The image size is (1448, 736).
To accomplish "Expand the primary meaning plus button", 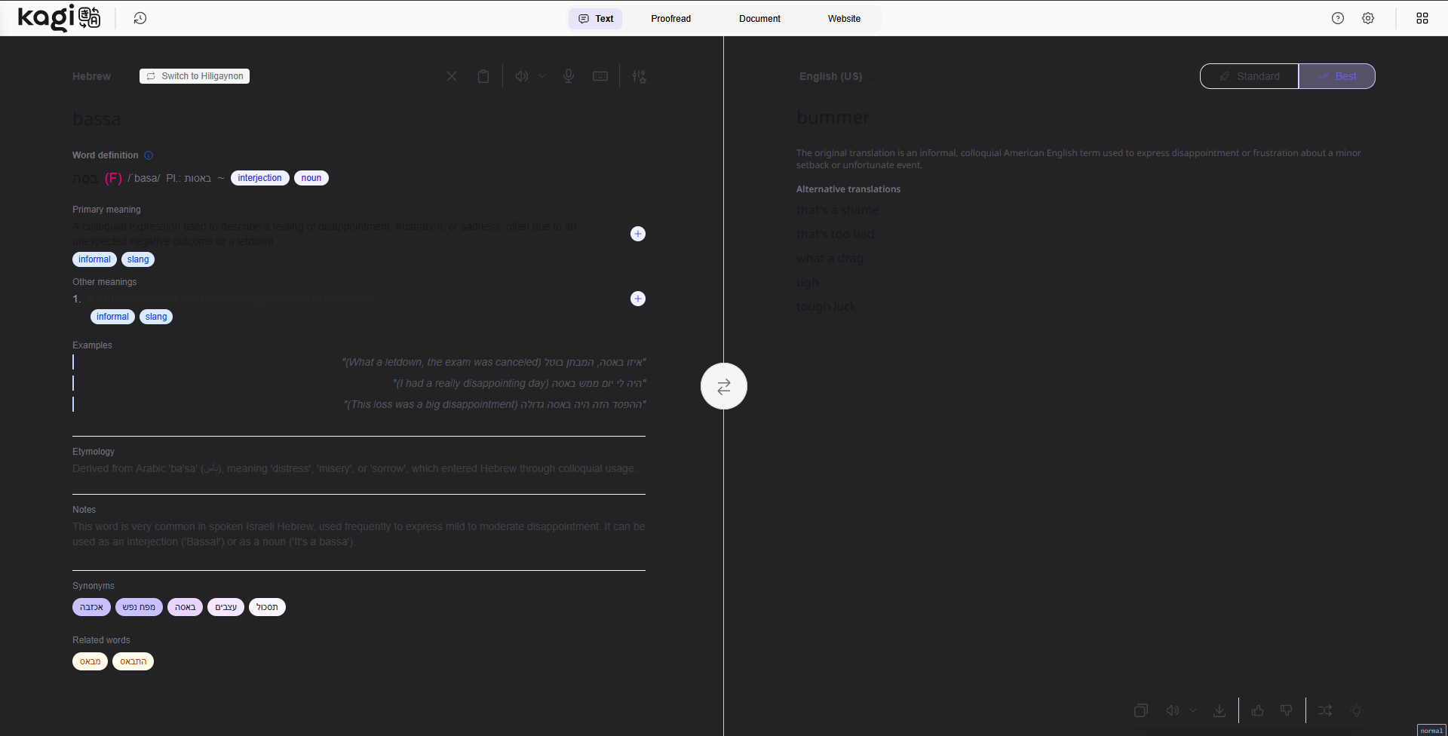I will pos(637,234).
